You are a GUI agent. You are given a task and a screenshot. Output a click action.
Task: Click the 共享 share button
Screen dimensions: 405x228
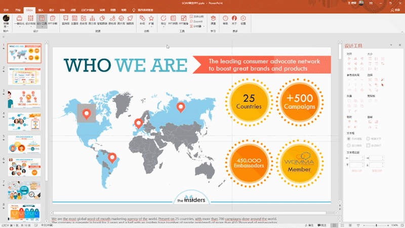tap(395, 10)
